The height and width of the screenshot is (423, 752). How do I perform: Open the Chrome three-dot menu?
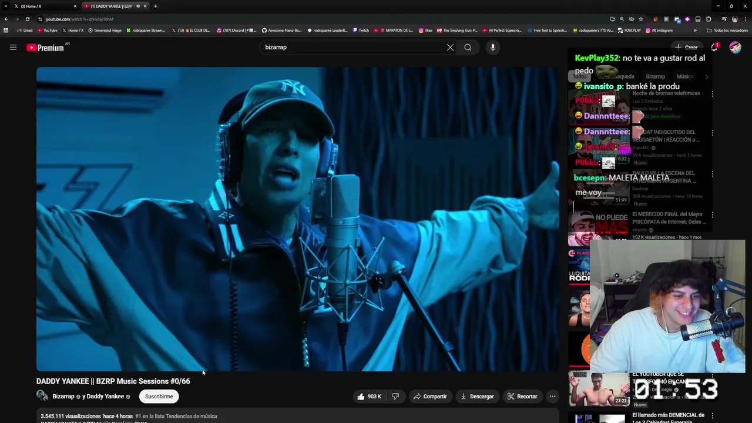(745, 19)
